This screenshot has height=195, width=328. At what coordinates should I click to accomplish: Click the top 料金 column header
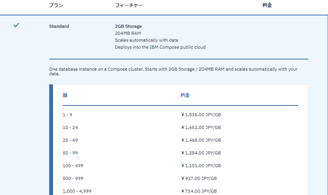tap(267, 5)
